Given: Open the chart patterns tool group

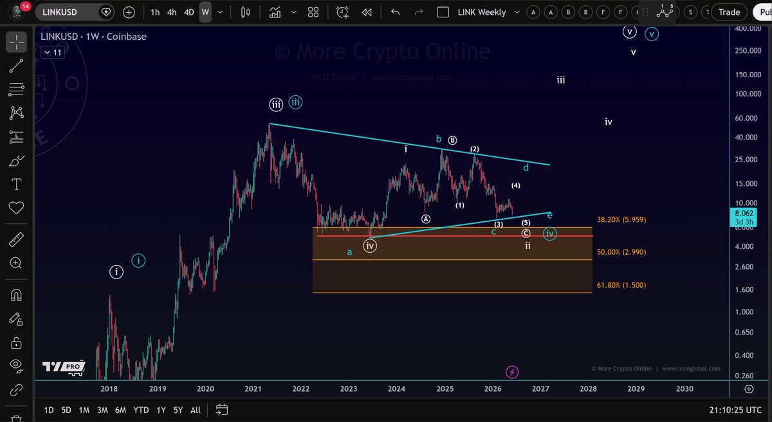Looking at the screenshot, I should (16, 113).
